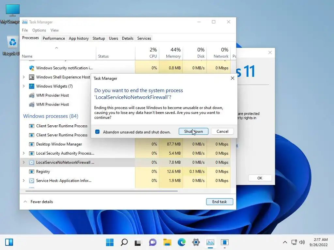Expand the Windows Shell Experience Host row
The height and width of the screenshot is (250, 334).
pos(23,77)
